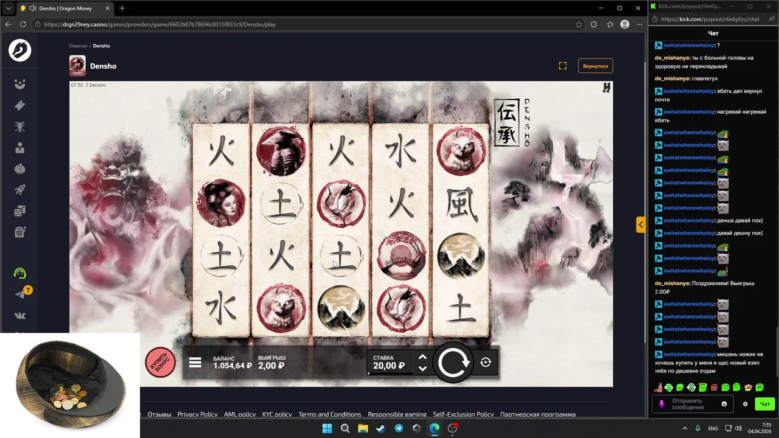Open the Self-Exclusion Policy footer link
This screenshot has height=438, width=779.
(464, 414)
